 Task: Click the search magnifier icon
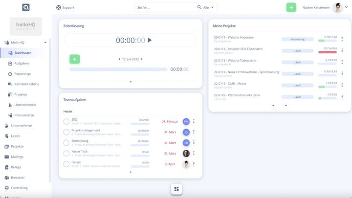199,7
